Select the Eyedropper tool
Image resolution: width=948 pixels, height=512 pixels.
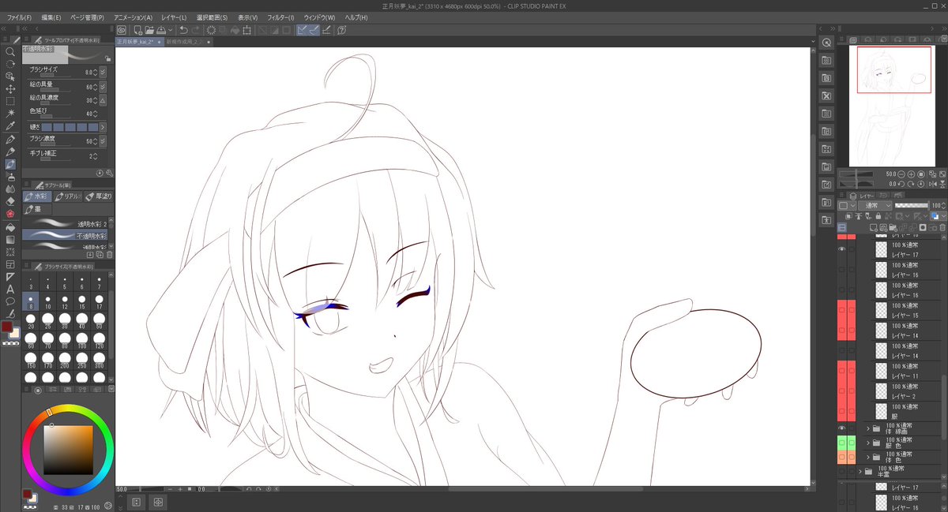[x=10, y=127]
